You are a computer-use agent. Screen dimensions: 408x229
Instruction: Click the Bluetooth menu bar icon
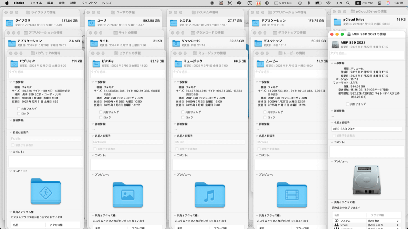point(308,3)
